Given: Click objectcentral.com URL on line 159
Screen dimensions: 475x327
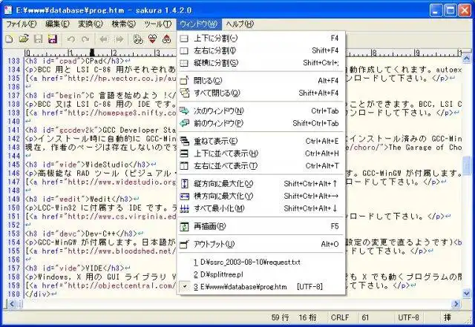Looking at the screenshot, I should (122, 285).
